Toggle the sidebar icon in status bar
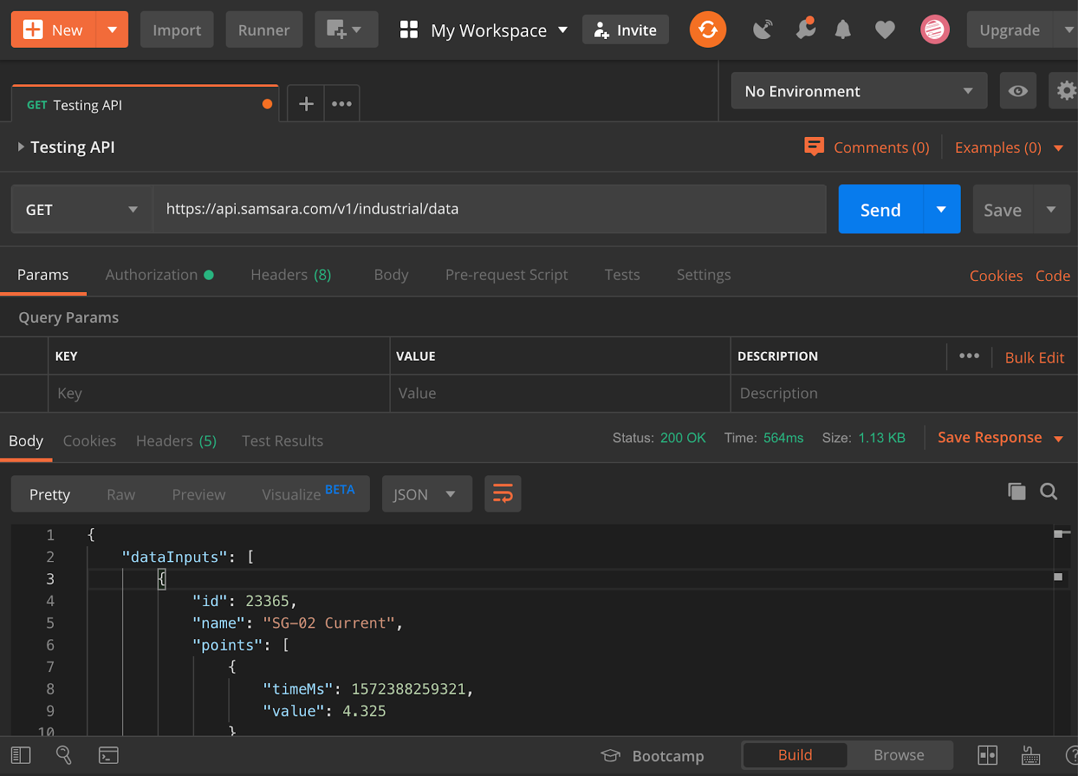 tap(21, 755)
